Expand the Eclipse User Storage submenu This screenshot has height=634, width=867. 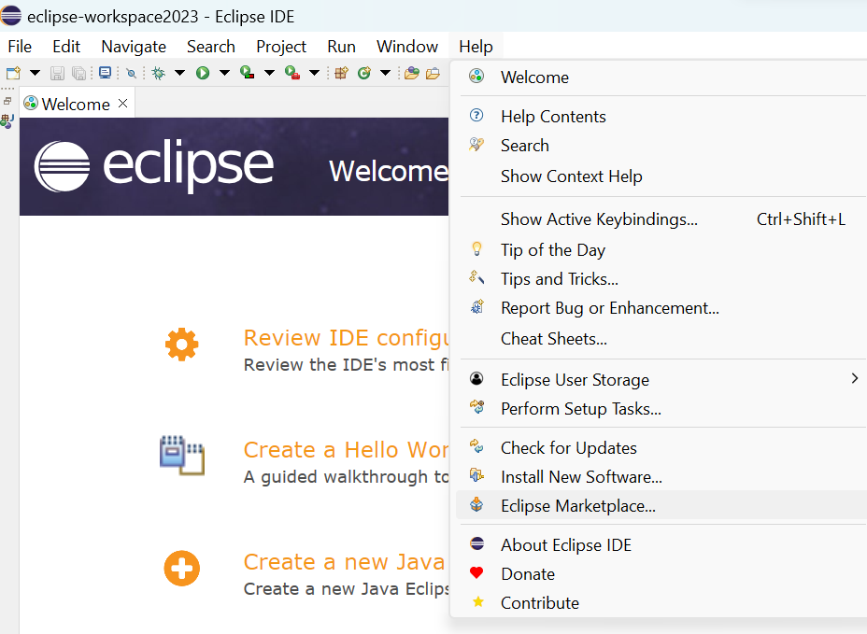click(661, 380)
